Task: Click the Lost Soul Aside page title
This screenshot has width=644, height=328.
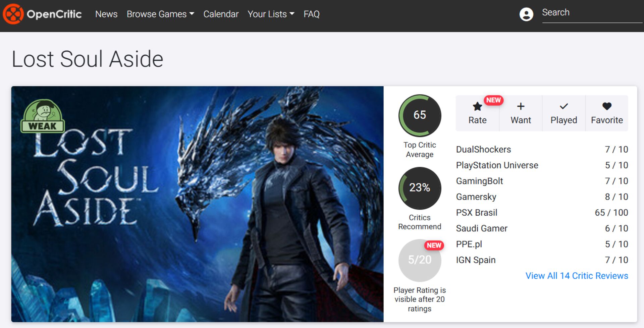Action: coord(87,59)
